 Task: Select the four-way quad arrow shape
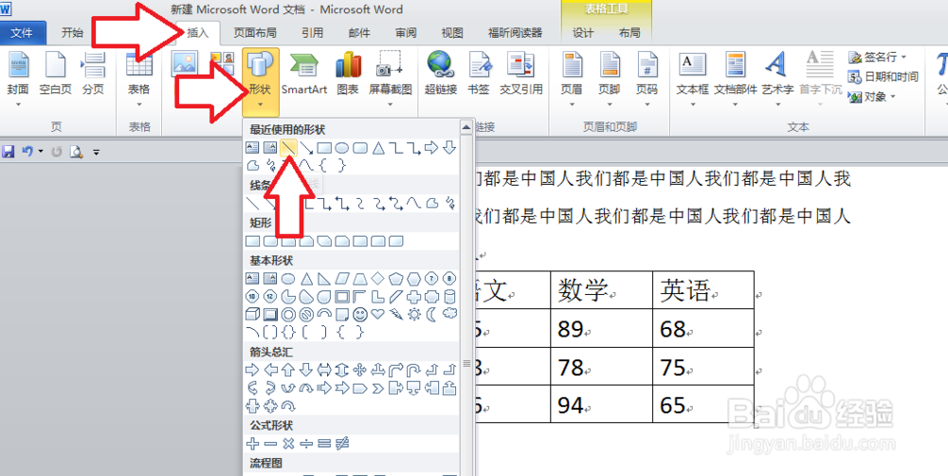point(359,370)
